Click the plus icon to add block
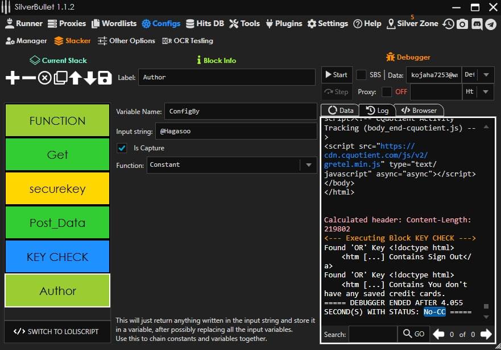Image resolution: width=501 pixels, height=350 pixels. click(x=13, y=78)
